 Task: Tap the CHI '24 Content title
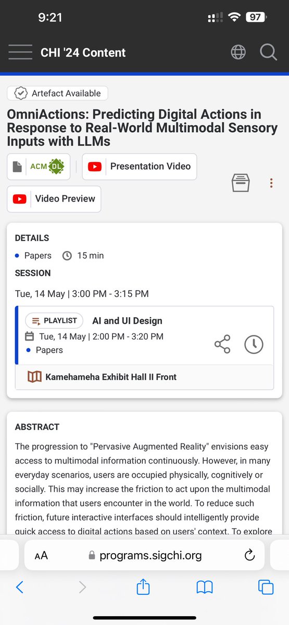pos(83,53)
